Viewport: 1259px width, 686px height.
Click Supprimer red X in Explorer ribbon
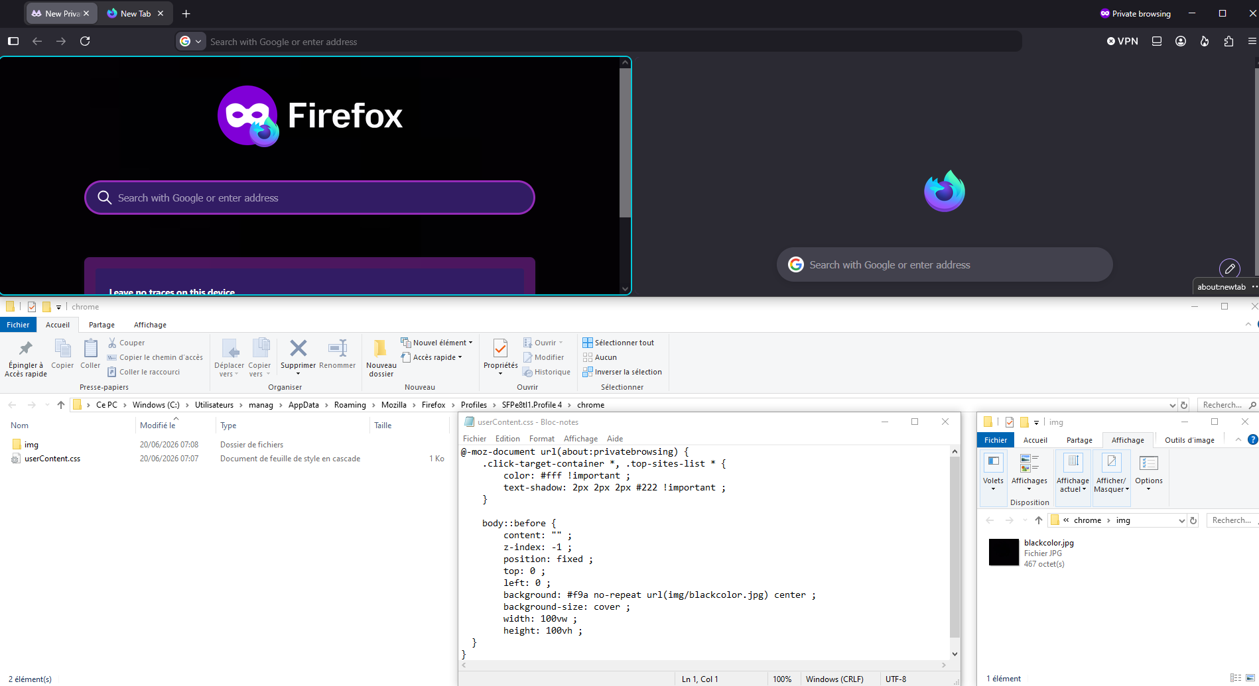(298, 357)
